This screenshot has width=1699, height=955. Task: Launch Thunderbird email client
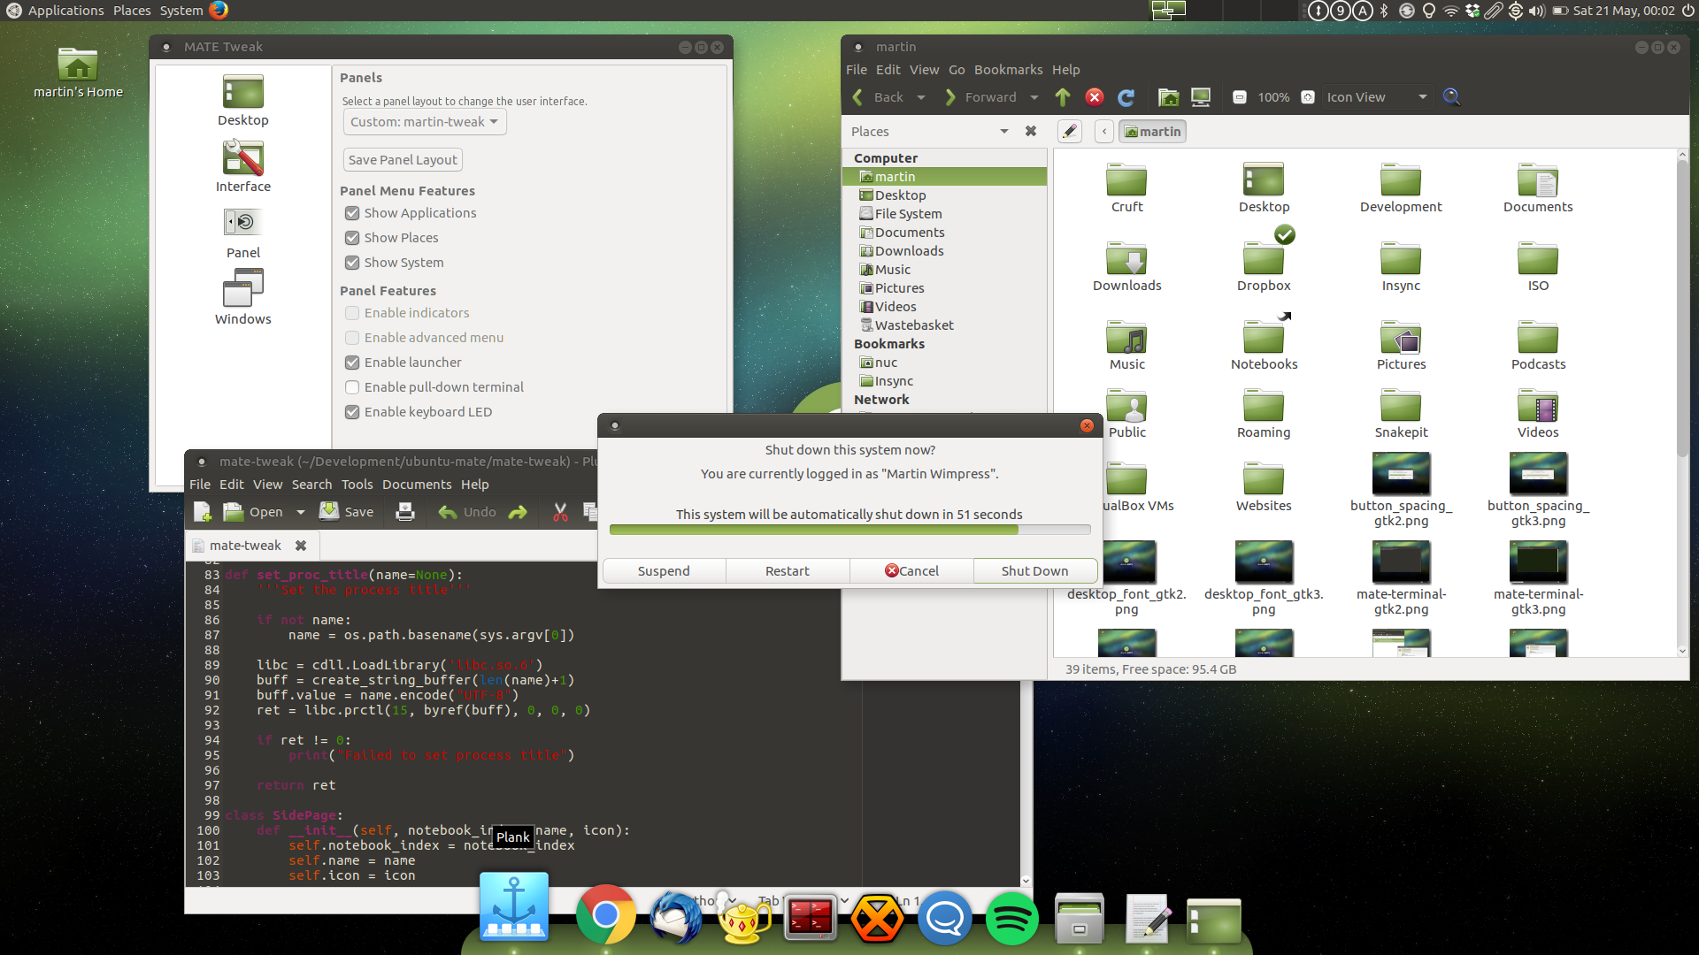pos(677,916)
